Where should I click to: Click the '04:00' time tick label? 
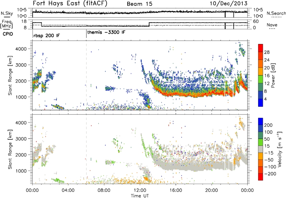(x=68, y=190)
